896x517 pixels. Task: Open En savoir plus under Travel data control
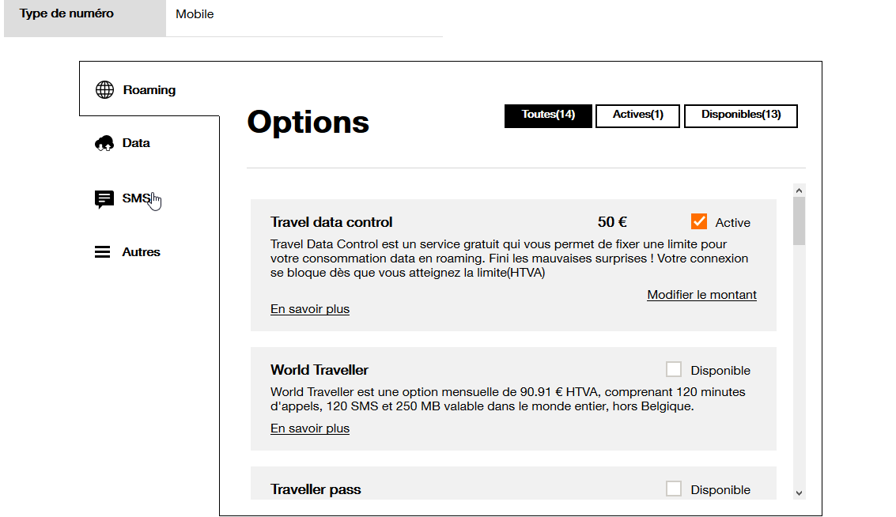click(310, 309)
